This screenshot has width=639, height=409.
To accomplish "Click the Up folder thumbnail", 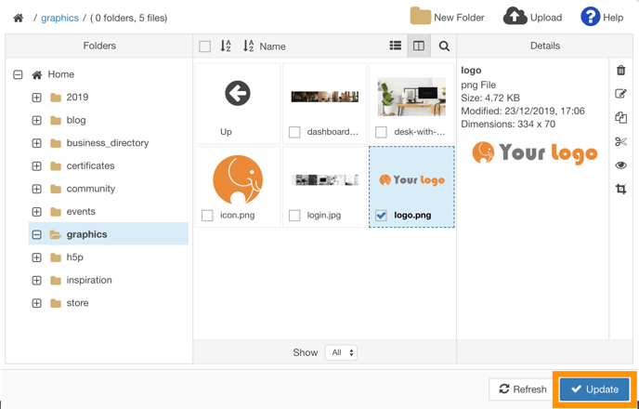I will click(238, 102).
